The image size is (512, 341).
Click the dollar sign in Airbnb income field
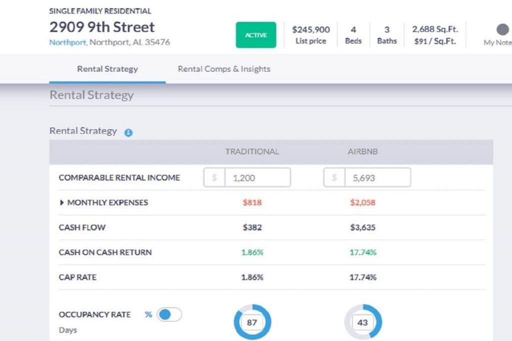tap(334, 177)
